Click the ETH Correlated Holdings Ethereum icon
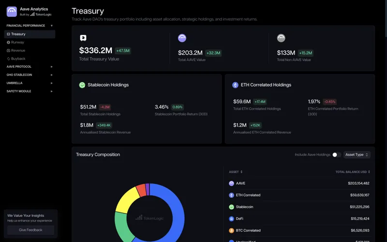This screenshot has height=242, width=387. (x=235, y=85)
